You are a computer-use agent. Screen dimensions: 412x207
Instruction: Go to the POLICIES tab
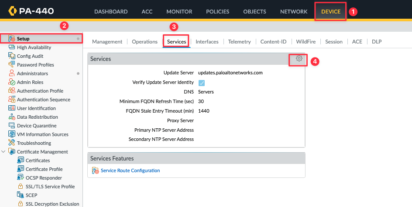(x=217, y=11)
